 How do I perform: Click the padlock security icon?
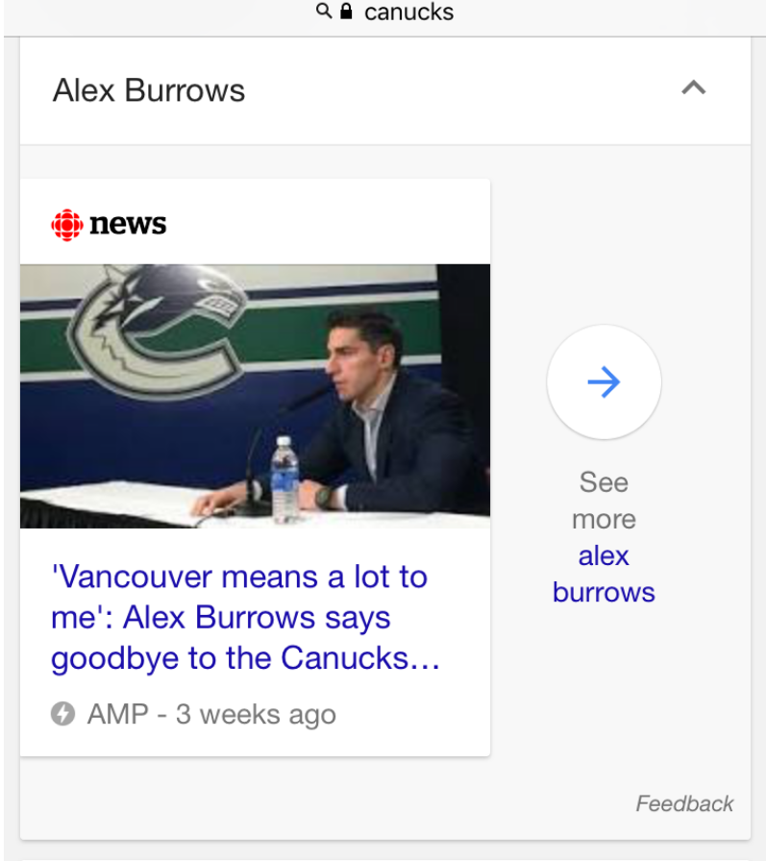coord(346,12)
